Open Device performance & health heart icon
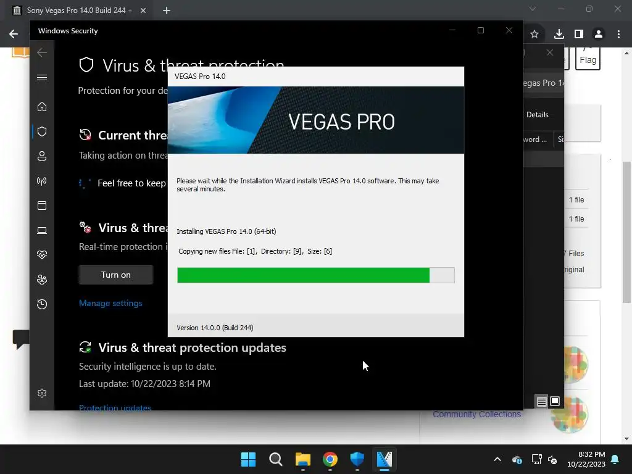This screenshot has height=474, width=632. pyautogui.click(x=42, y=255)
